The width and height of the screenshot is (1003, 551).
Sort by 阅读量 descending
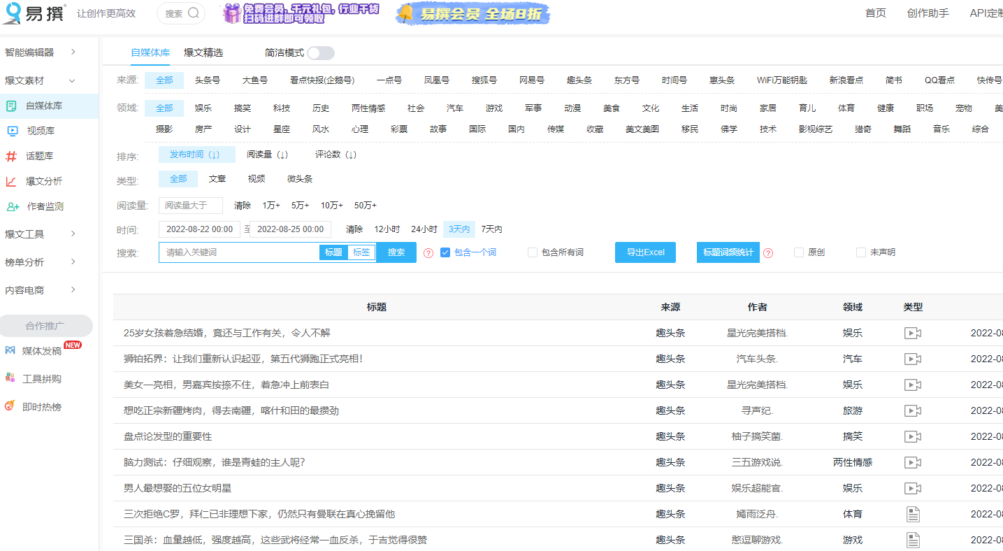point(268,155)
